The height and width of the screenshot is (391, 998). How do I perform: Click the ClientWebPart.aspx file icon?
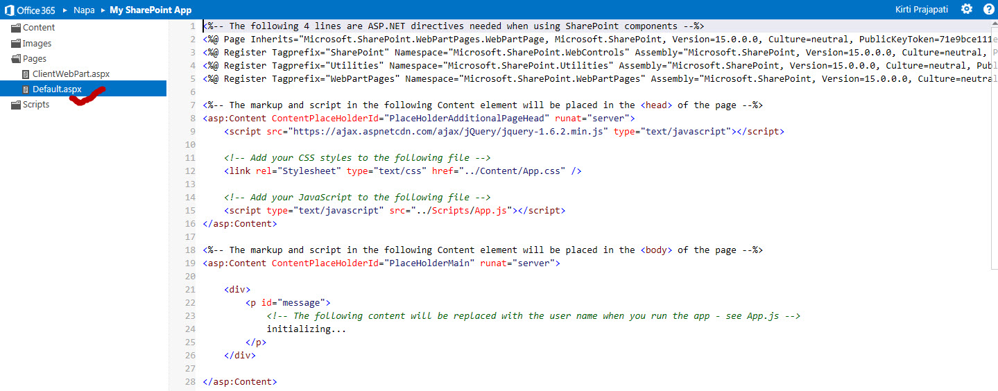point(26,74)
